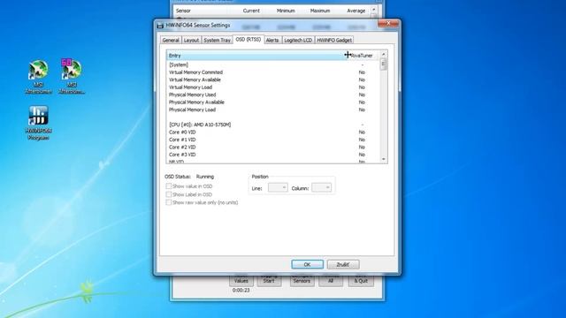This screenshot has height=318, width=566.
Task: Click the entry list scrollbar down arrow
Action: pos(383,159)
